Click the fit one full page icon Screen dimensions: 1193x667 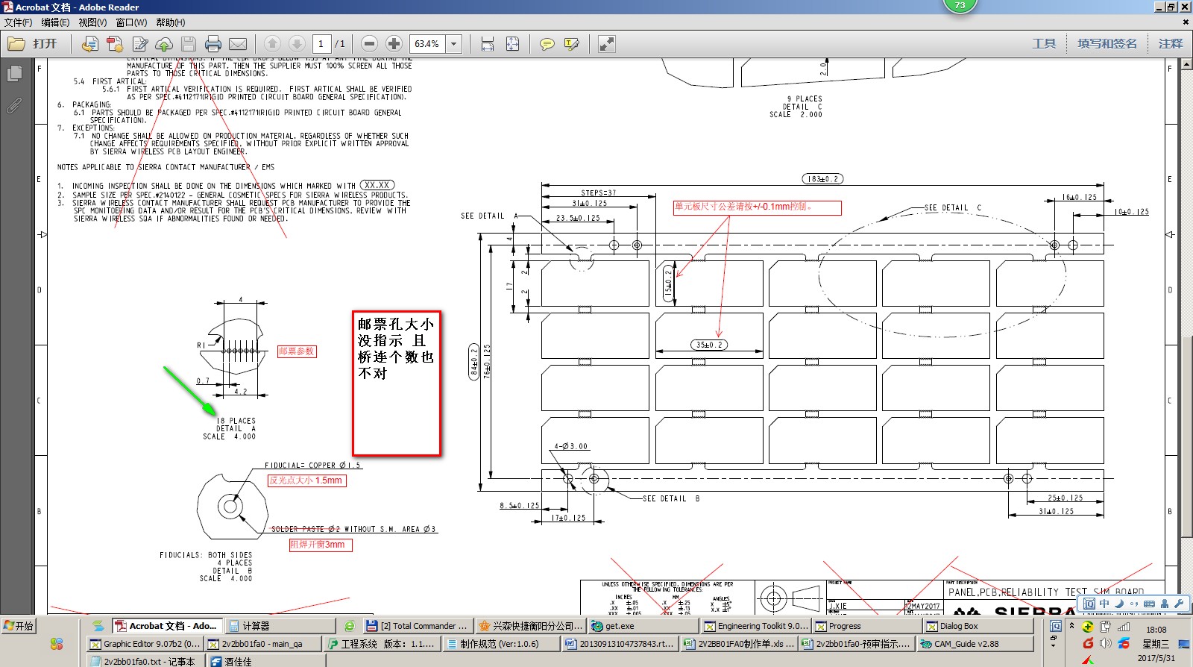pyautogui.click(x=512, y=44)
